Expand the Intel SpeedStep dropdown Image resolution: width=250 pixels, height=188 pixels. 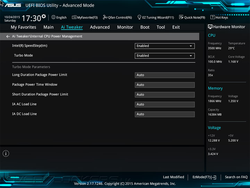(165, 46)
